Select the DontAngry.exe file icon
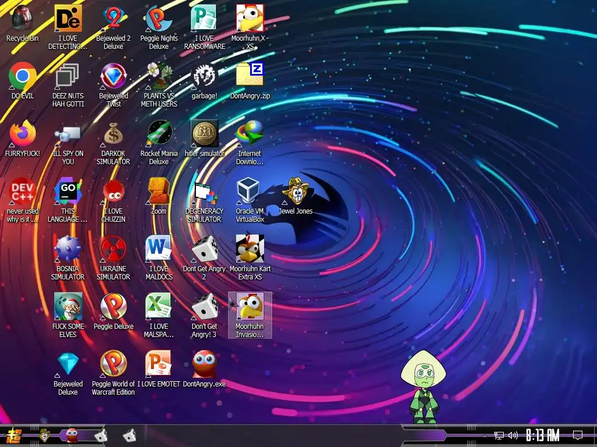Viewport: 597px width, 447px height. point(205,369)
